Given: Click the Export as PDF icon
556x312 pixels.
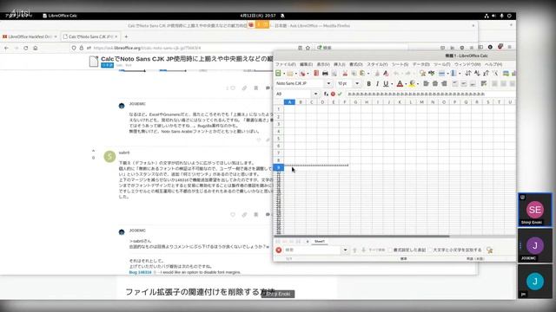Looking at the screenshot, I should point(316,73).
